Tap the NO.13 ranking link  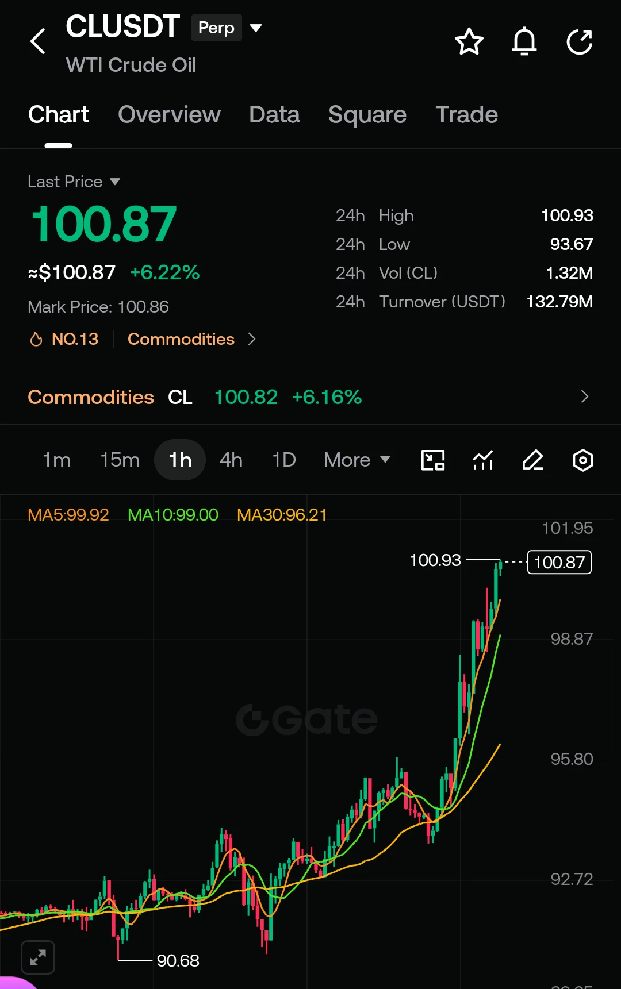coord(75,339)
